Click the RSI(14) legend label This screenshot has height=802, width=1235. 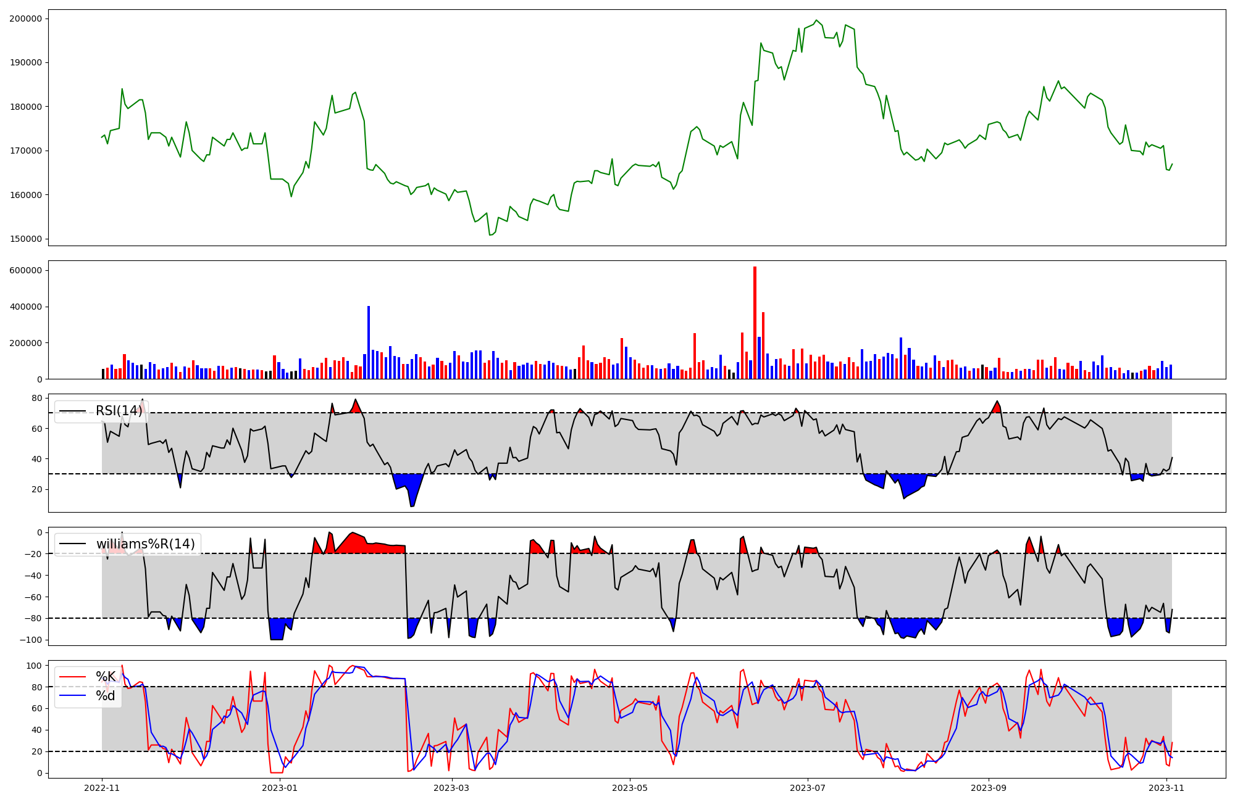point(119,411)
